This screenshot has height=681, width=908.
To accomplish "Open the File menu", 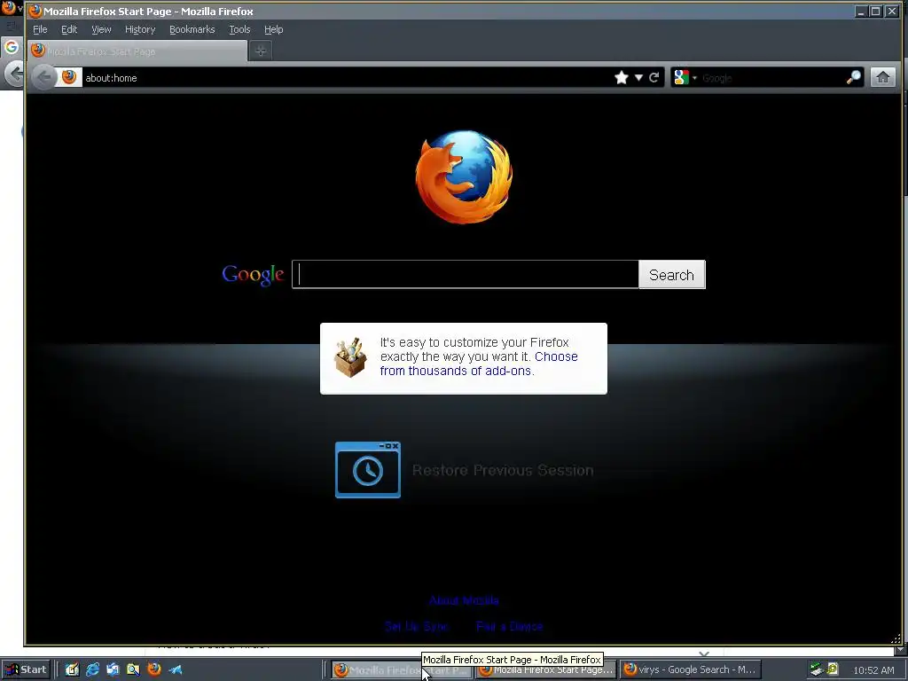I will 40,29.
